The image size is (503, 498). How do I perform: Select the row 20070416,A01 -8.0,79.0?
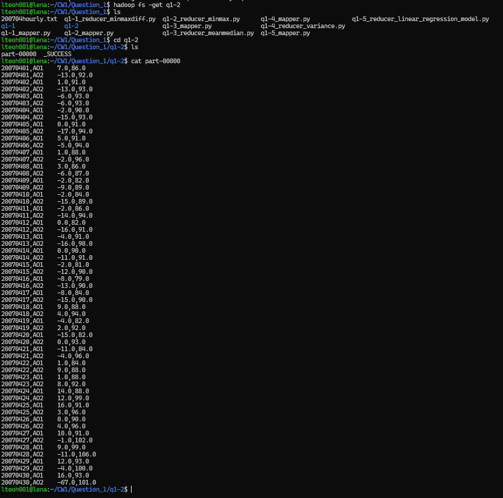[45, 279]
